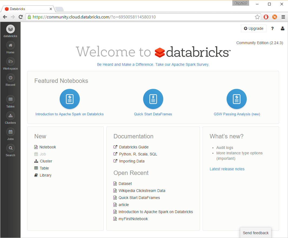Open Introduction to Apache Spark on Databricks featured link

coord(69,114)
